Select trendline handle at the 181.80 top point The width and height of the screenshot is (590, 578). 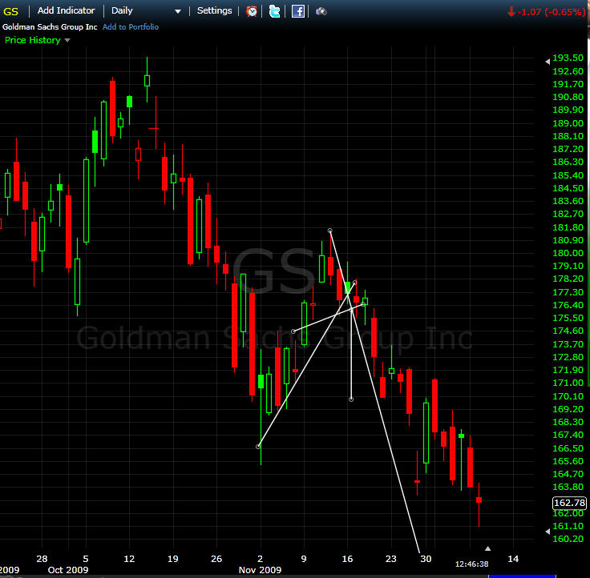[x=329, y=231]
